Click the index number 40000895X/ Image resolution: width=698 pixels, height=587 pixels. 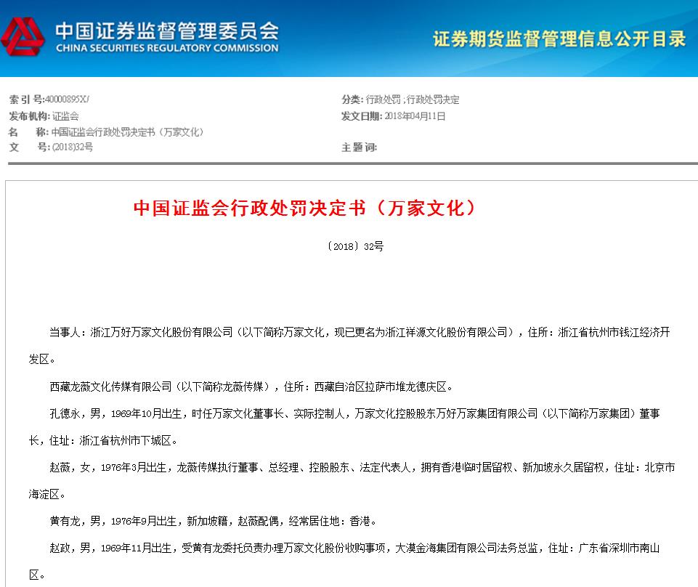pyautogui.click(x=68, y=100)
